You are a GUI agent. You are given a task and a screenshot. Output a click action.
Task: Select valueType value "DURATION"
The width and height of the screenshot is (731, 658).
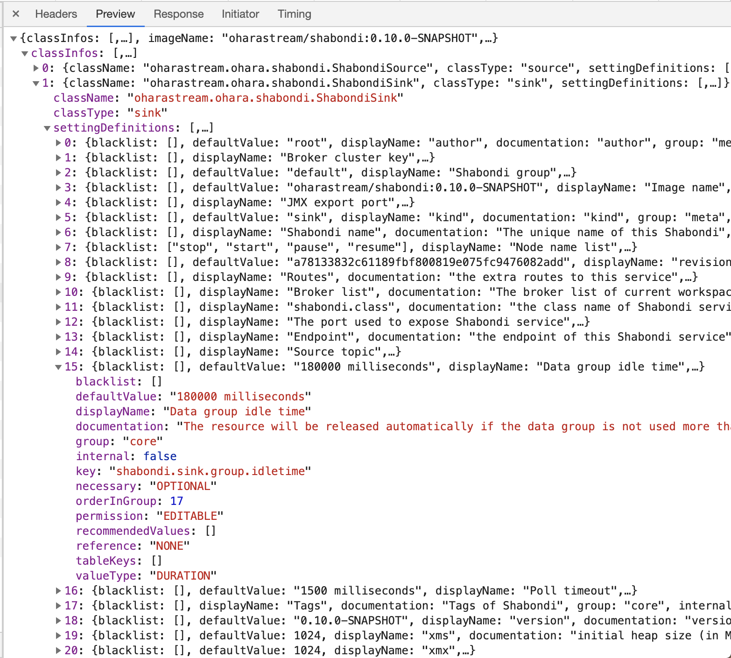click(x=183, y=576)
